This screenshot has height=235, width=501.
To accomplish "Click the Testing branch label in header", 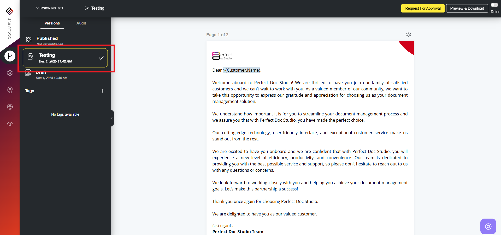I will click(x=95, y=8).
